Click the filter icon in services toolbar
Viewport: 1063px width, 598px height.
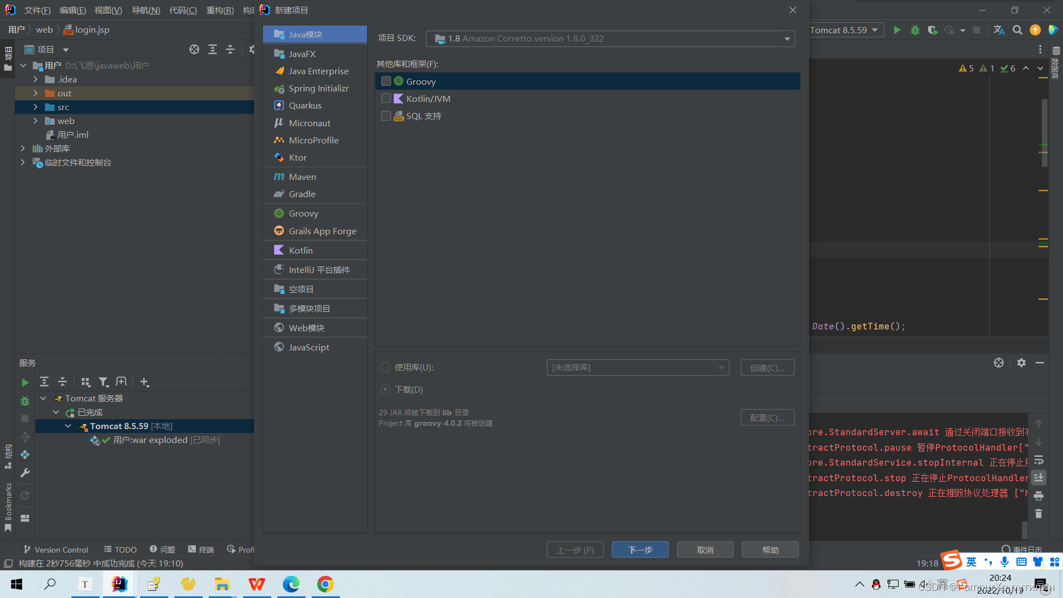point(104,382)
